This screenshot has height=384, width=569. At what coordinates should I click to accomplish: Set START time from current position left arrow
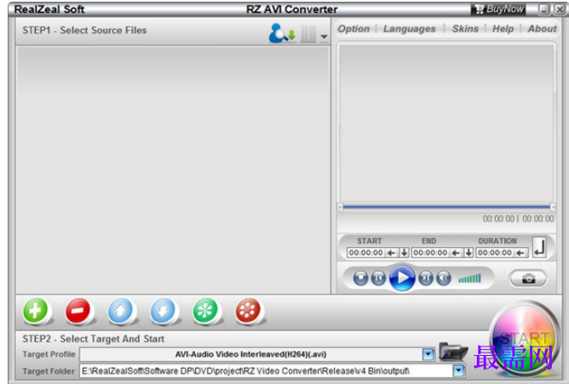point(391,253)
